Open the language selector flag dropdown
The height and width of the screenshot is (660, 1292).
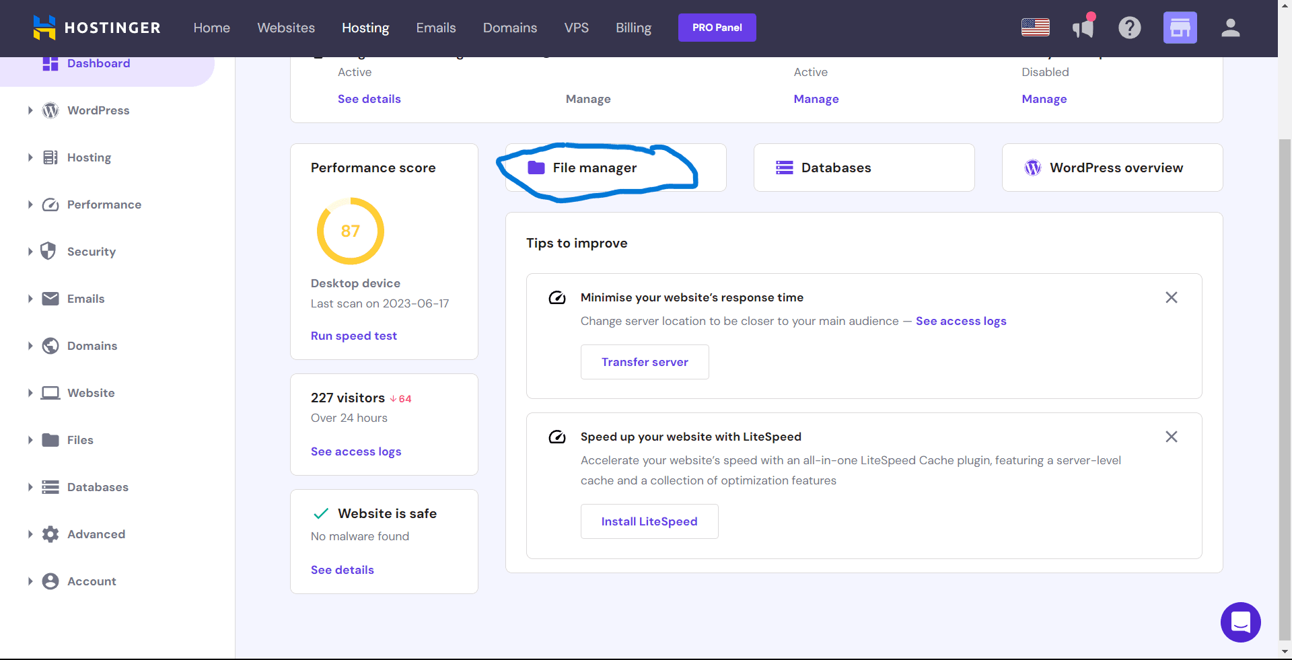tap(1035, 28)
